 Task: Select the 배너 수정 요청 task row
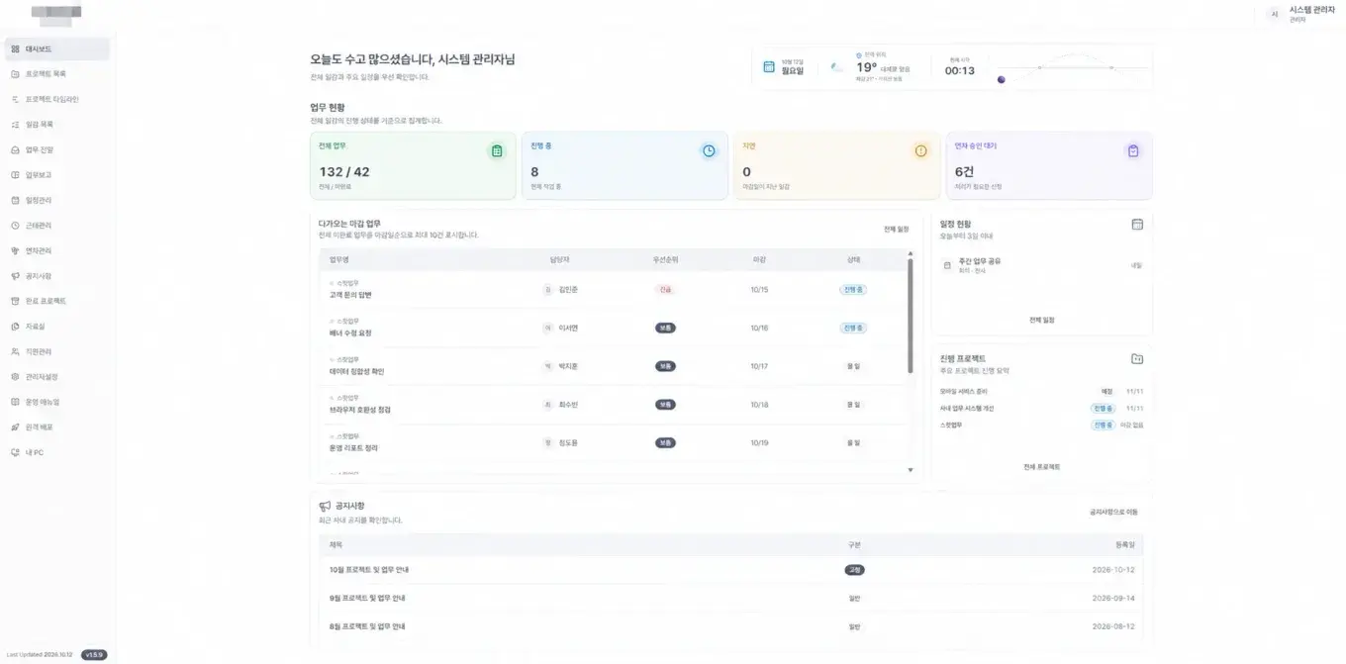tap(612, 328)
